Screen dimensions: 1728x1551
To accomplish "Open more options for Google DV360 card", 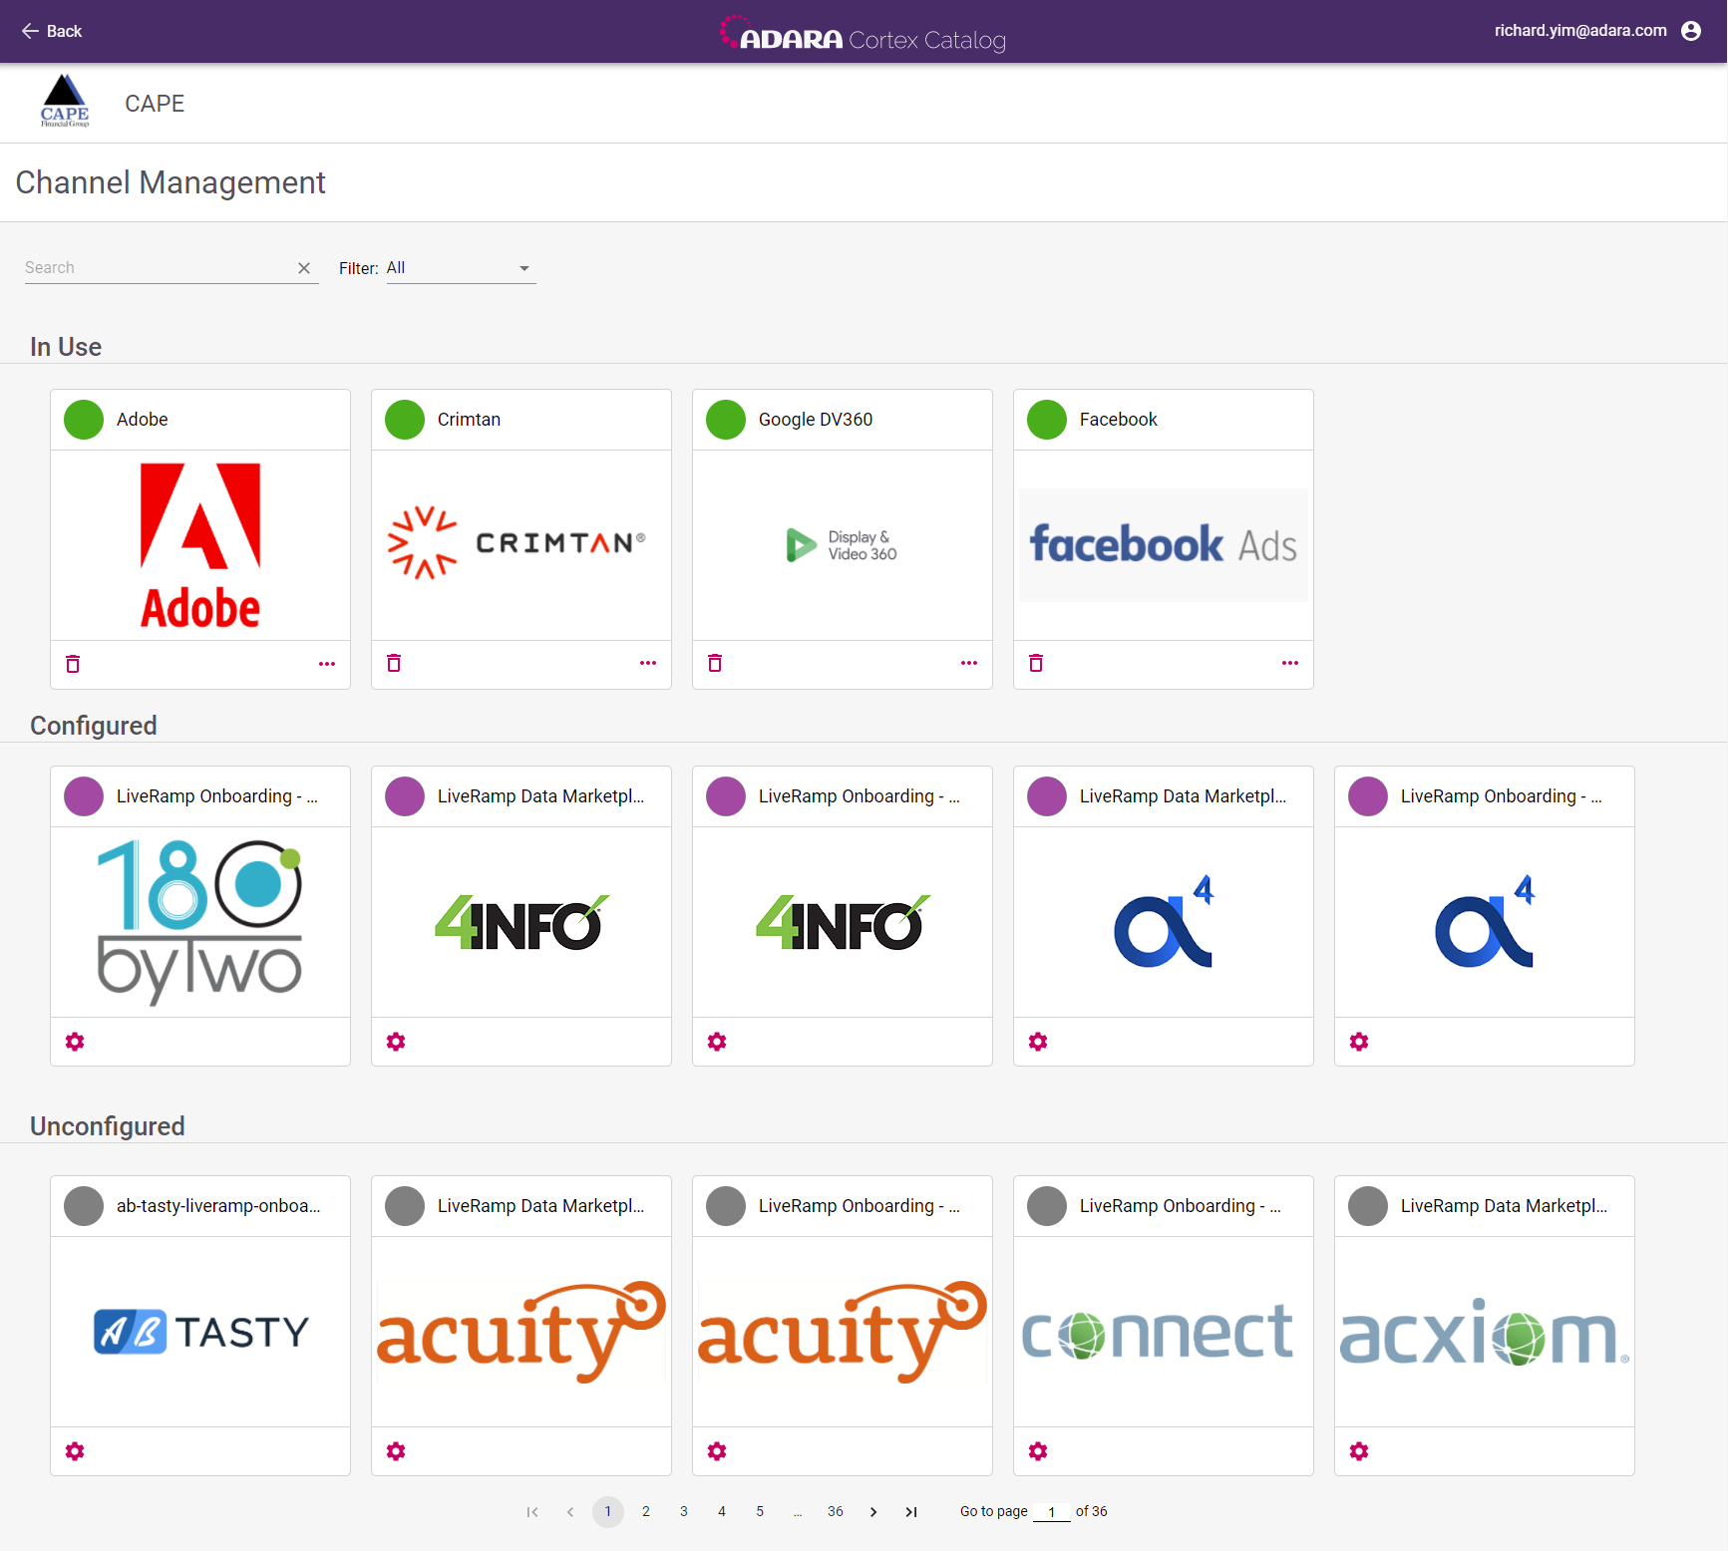I will 969,664.
